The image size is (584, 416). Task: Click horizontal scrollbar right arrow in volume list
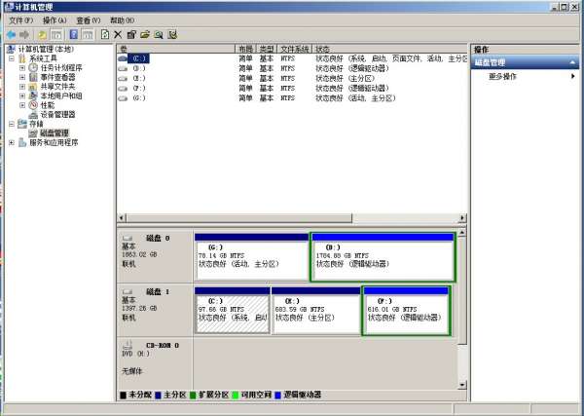pos(462,217)
